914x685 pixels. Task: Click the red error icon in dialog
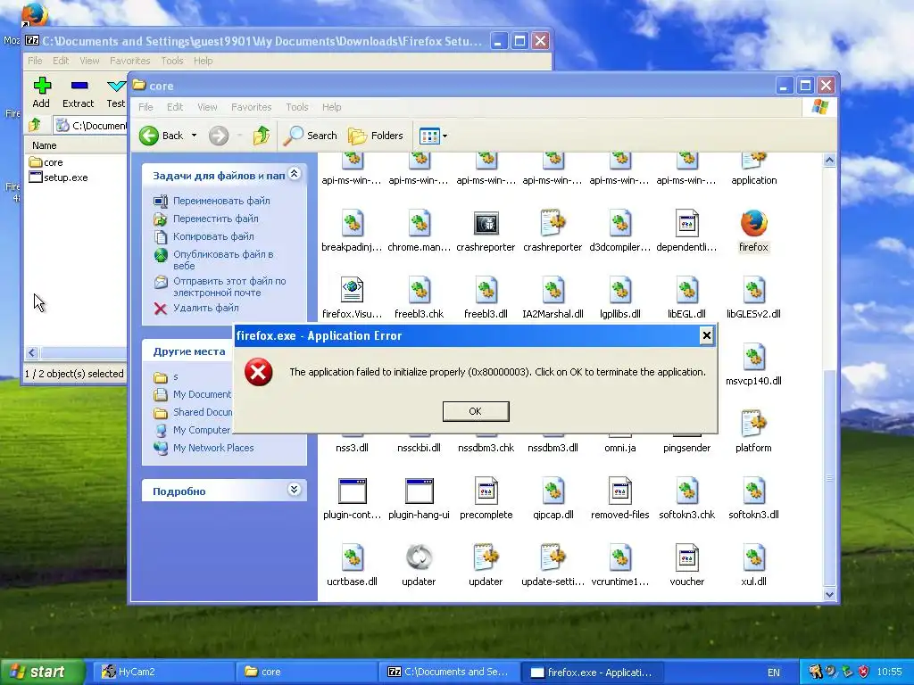[x=259, y=372]
